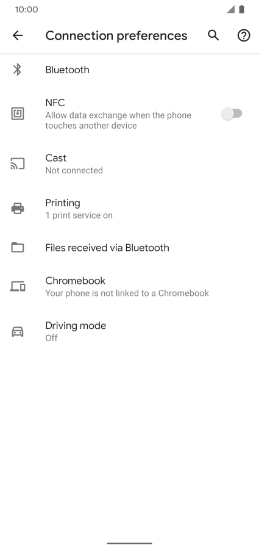
Task: Tap the battery status icon
Action: [241, 9]
